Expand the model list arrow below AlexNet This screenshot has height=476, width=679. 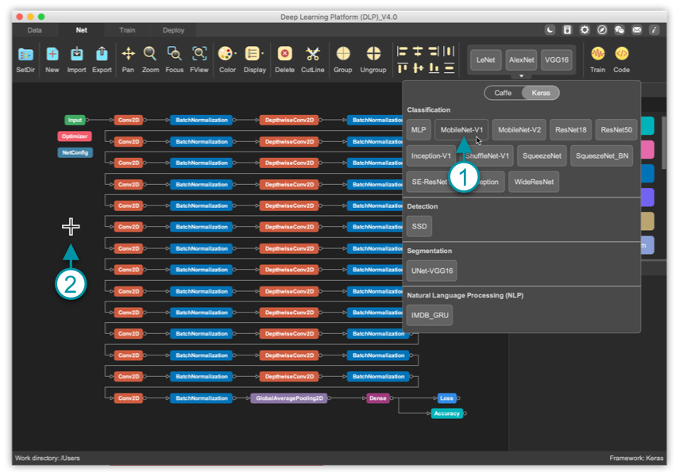[x=521, y=76]
